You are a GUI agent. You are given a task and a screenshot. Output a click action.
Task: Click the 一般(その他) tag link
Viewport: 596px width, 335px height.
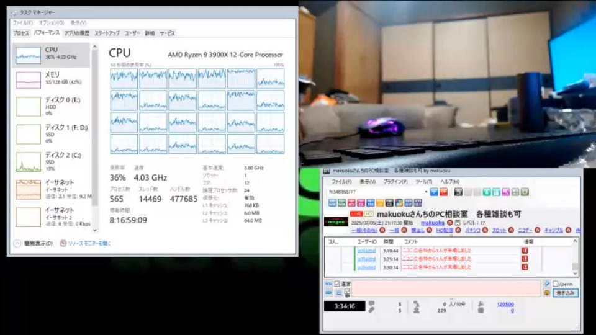click(364, 230)
